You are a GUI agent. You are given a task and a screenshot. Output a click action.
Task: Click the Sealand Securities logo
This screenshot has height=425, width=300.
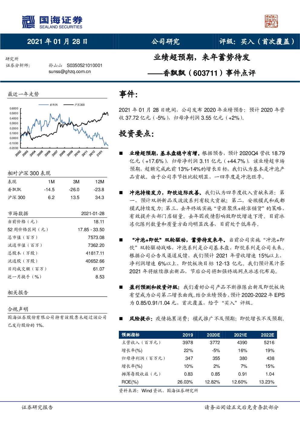click(52, 22)
